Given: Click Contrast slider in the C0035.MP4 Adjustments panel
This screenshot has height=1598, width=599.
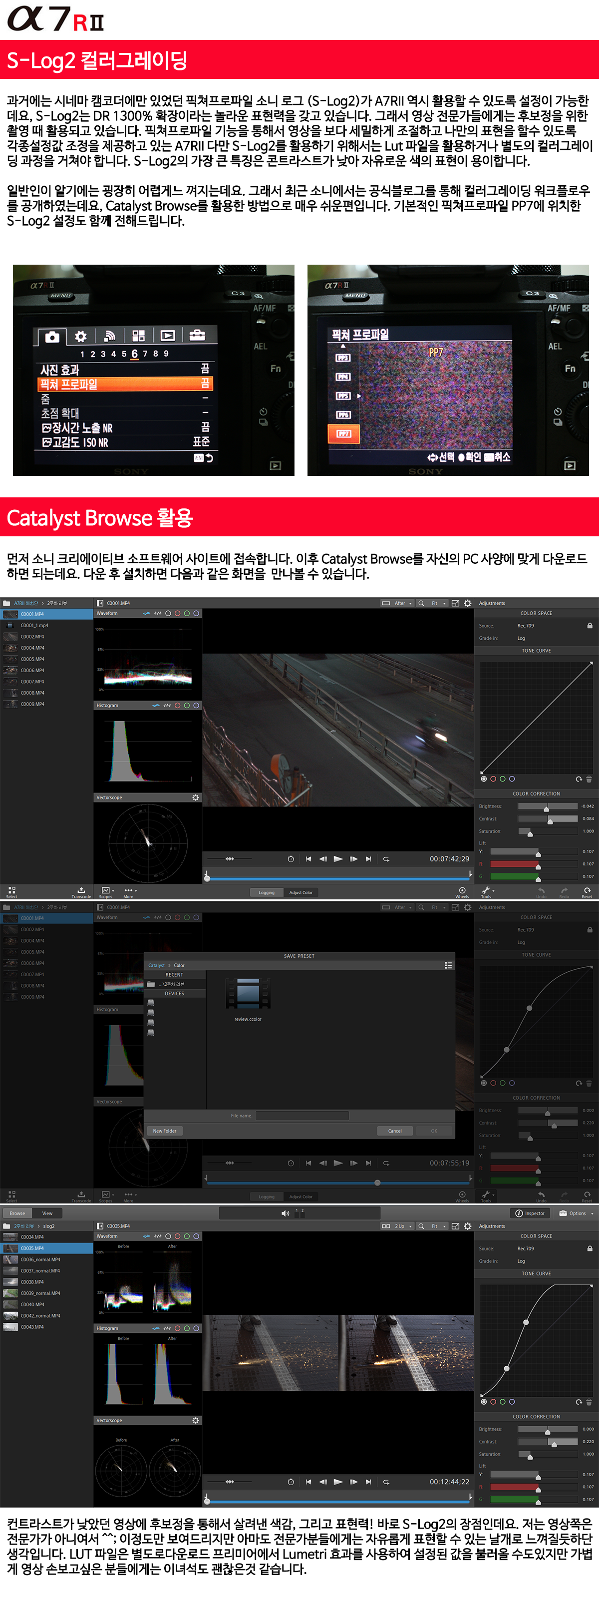Looking at the screenshot, I should click(x=548, y=1442).
